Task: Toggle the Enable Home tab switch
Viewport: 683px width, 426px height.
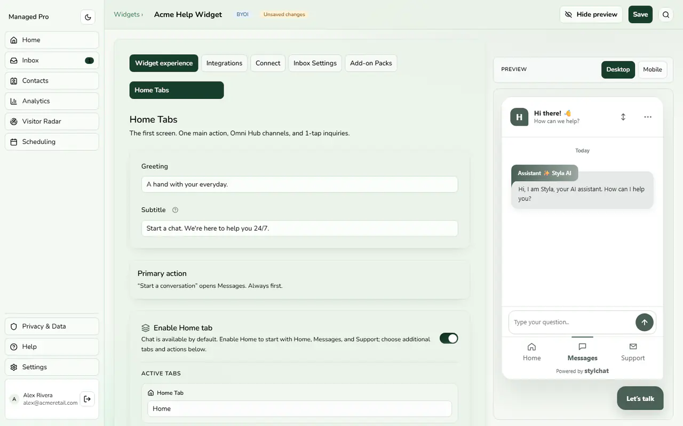Action: pos(449,338)
